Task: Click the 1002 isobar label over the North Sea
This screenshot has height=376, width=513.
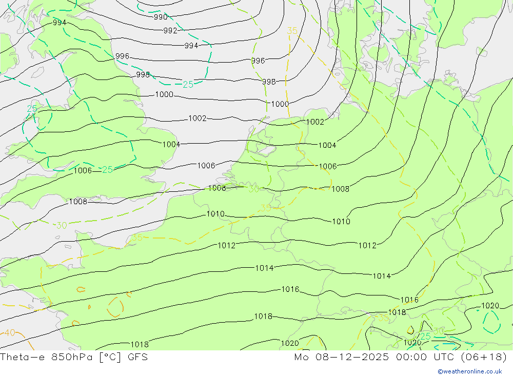Action: pos(198,118)
